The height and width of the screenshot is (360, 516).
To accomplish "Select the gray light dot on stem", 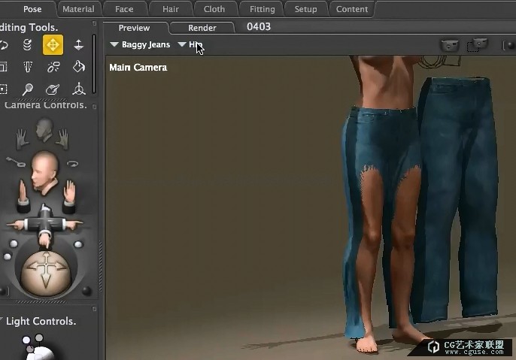I will click(x=39, y=337).
